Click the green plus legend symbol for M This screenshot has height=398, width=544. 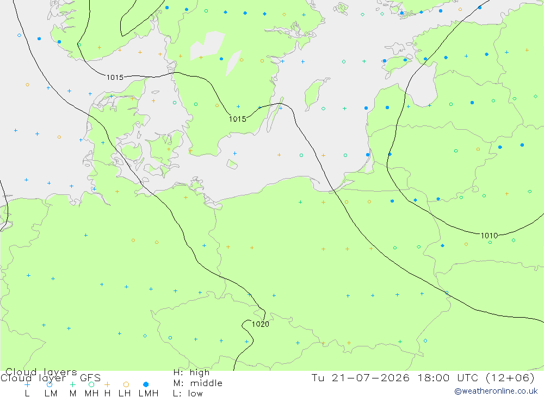click(x=72, y=384)
